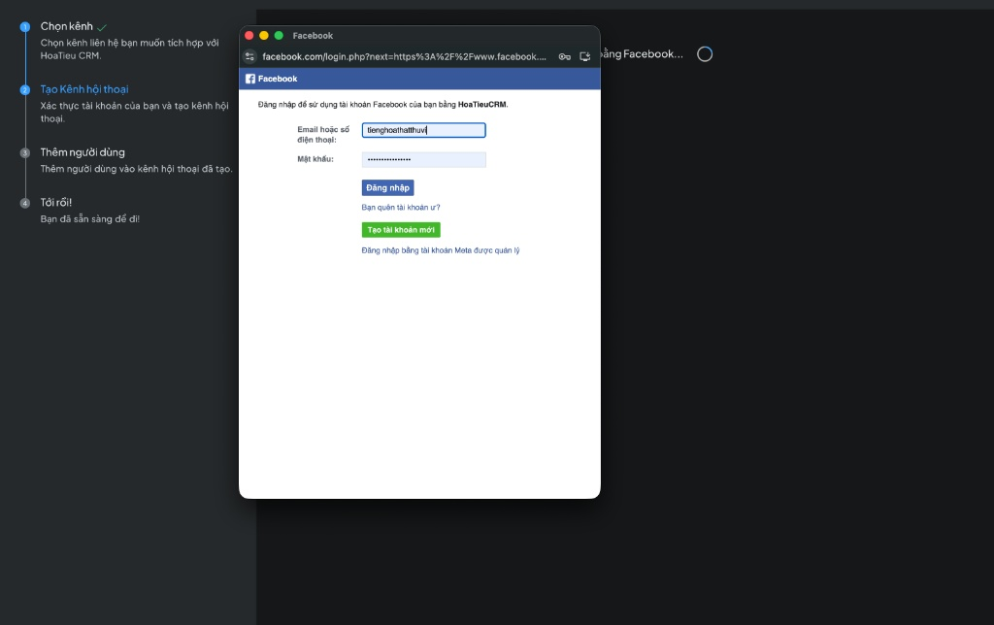Click the Bạn quên tài khoản ư? link
The width and height of the screenshot is (994, 625).
point(401,208)
